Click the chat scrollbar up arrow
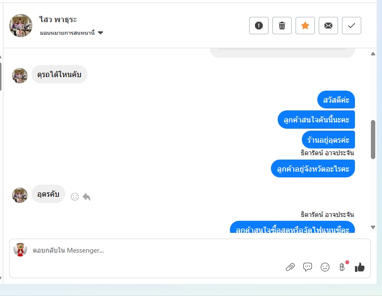 (x=373, y=54)
